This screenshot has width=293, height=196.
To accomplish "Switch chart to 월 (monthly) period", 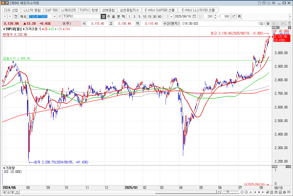I will tap(114, 16).
